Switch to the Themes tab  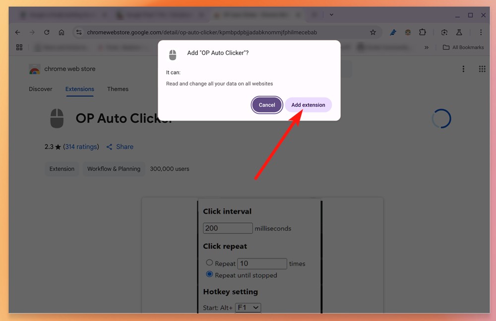click(x=118, y=89)
